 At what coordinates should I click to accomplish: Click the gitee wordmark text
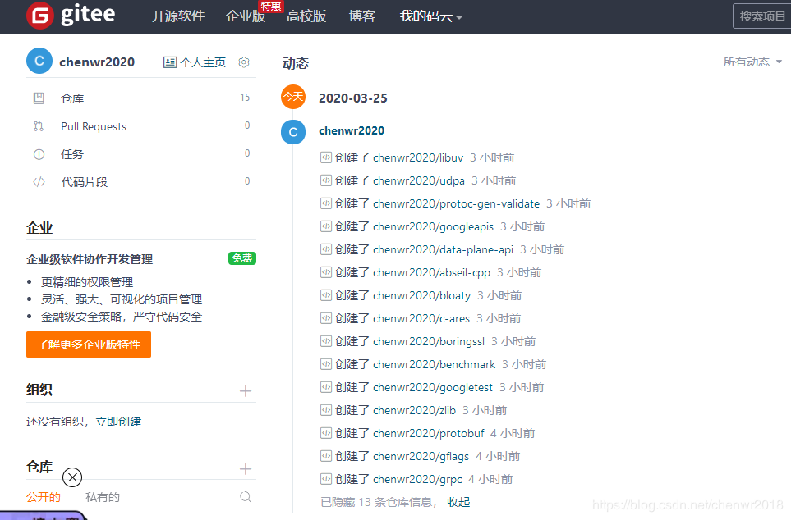(88, 15)
